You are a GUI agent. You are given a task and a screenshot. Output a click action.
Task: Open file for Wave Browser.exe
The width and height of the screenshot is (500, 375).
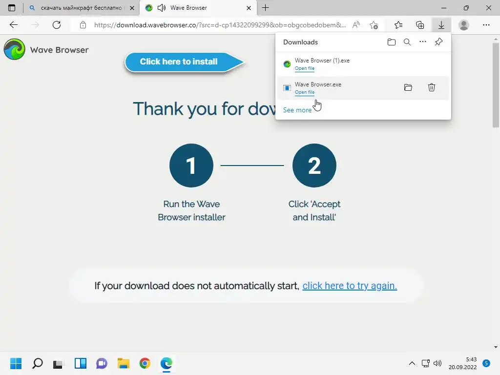pos(305,92)
